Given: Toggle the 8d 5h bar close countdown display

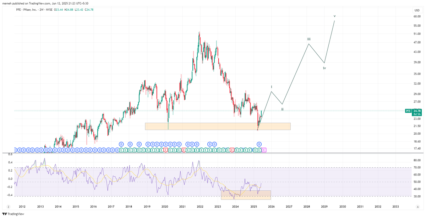Looking at the screenshot, I should (417, 114).
